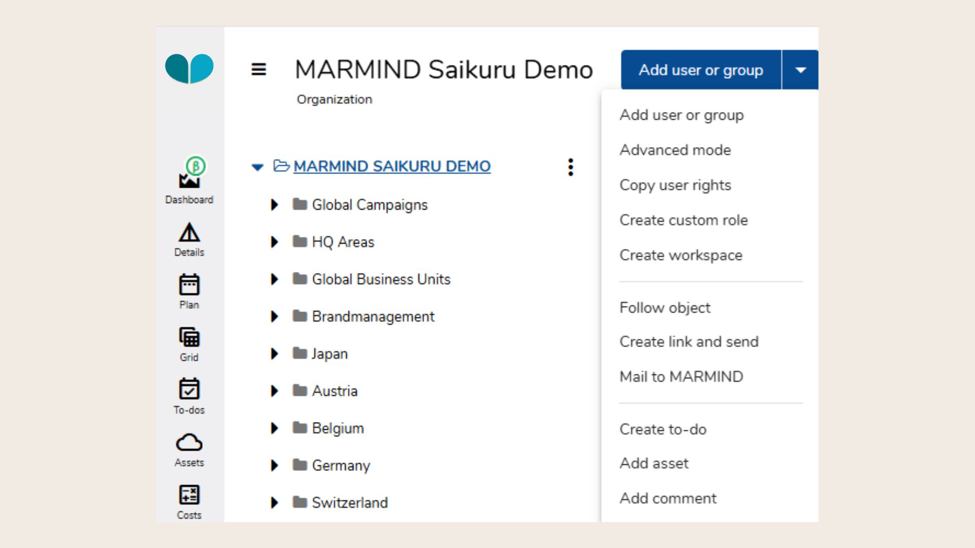
Task: Open the To-dos sidebar icon
Action: coord(189,390)
